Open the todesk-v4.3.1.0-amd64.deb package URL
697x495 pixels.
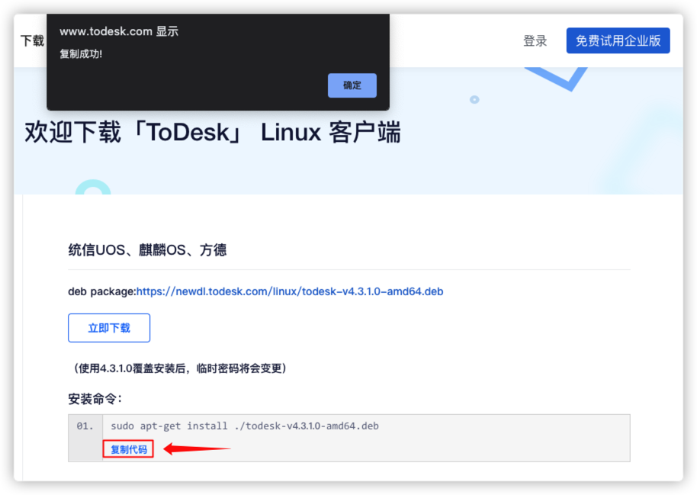pyautogui.click(x=290, y=291)
